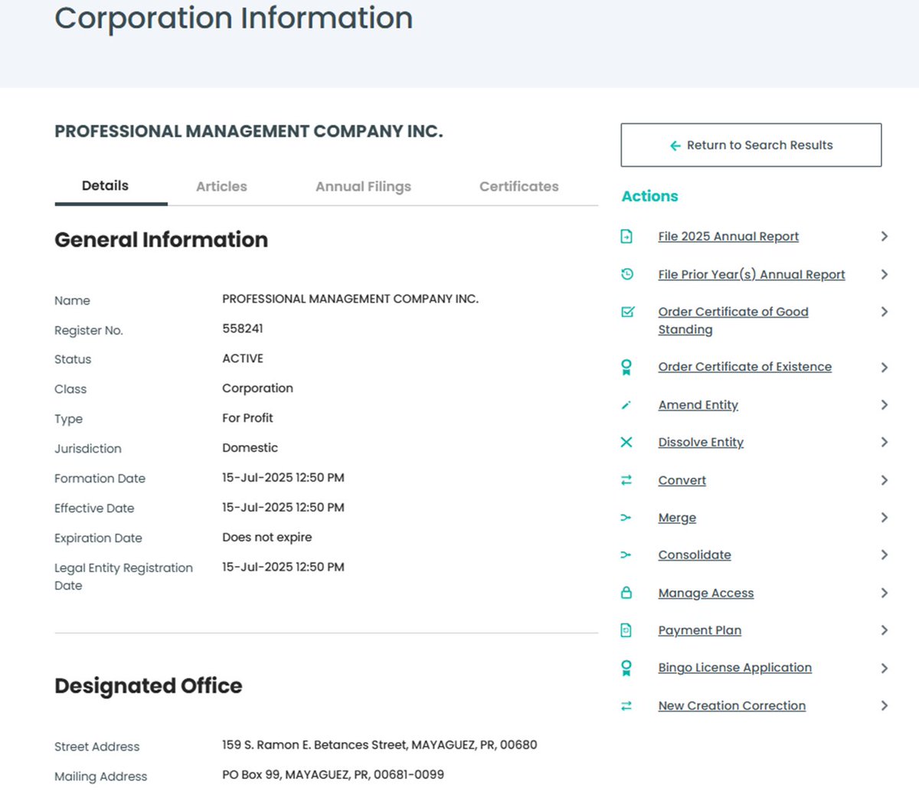Click Return to Search Results button

[751, 145]
